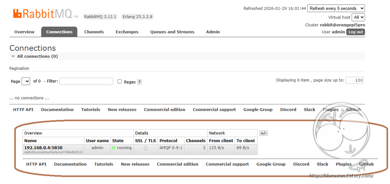Switch to the Channels tab
Image resolution: width=390 pixels, height=184 pixels.
[94, 32]
